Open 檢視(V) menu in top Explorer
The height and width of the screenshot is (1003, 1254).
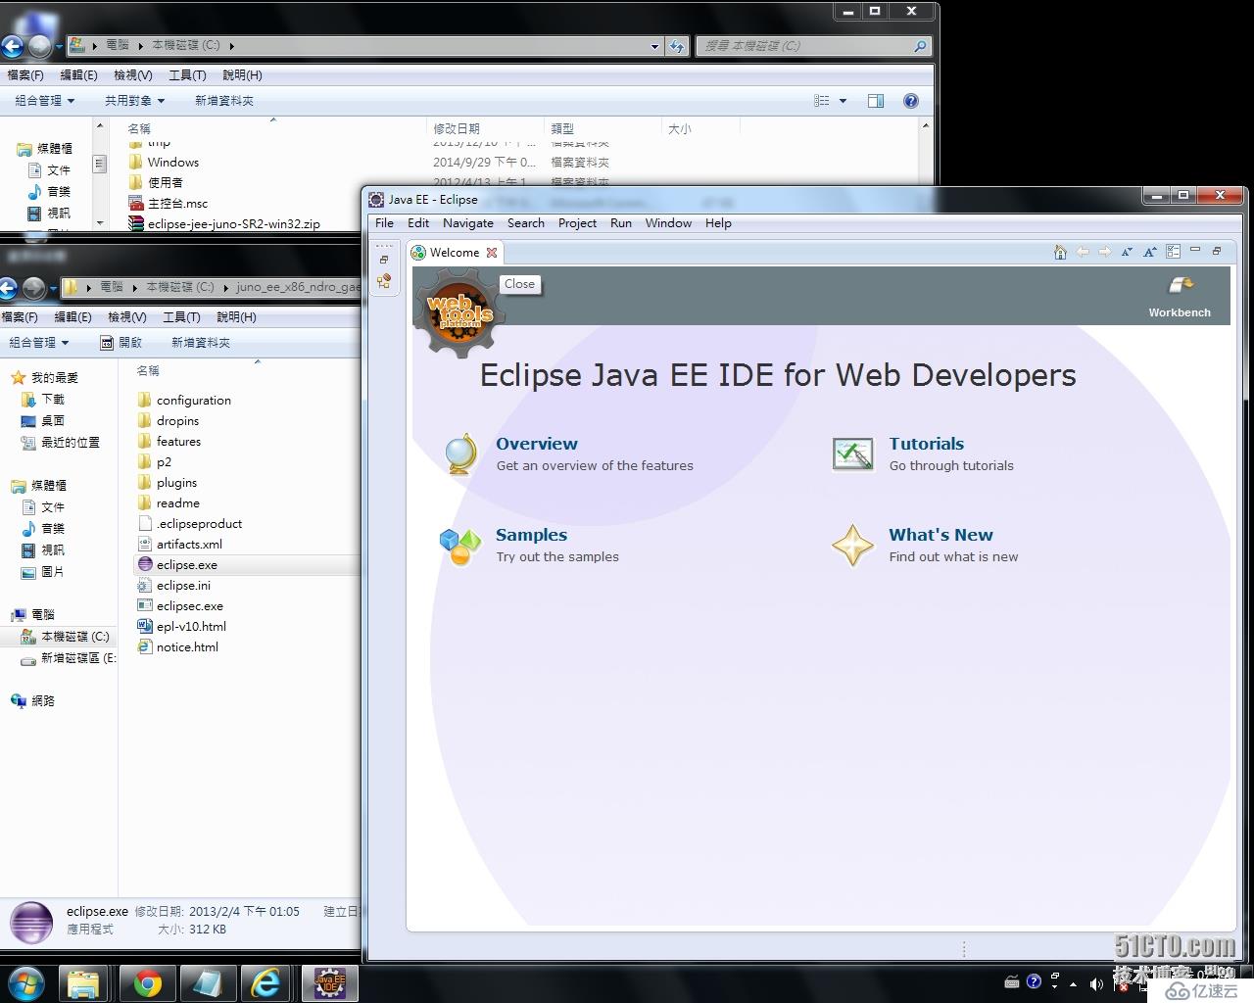133,75
